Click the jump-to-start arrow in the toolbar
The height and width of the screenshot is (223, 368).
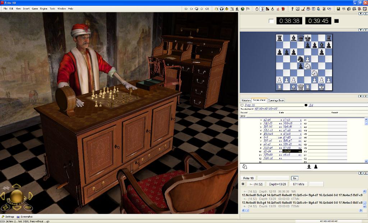[186, 9]
